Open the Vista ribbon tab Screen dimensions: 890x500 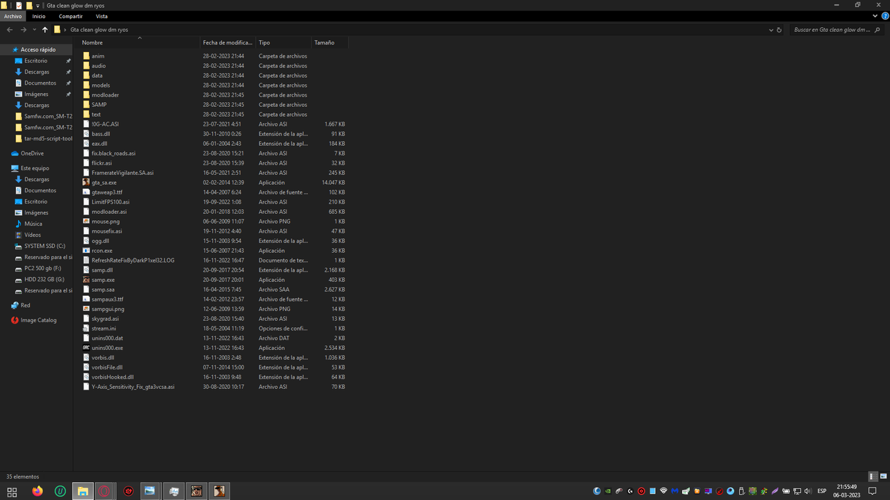pos(102,16)
